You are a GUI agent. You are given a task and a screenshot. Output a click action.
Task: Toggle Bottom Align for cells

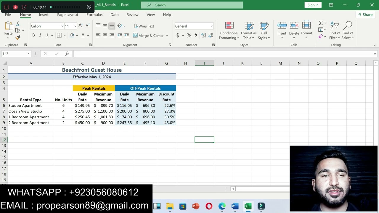112,26
